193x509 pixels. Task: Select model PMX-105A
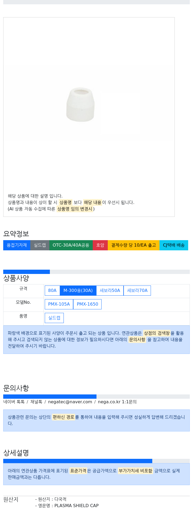pyautogui.click(x=59, y=304)
